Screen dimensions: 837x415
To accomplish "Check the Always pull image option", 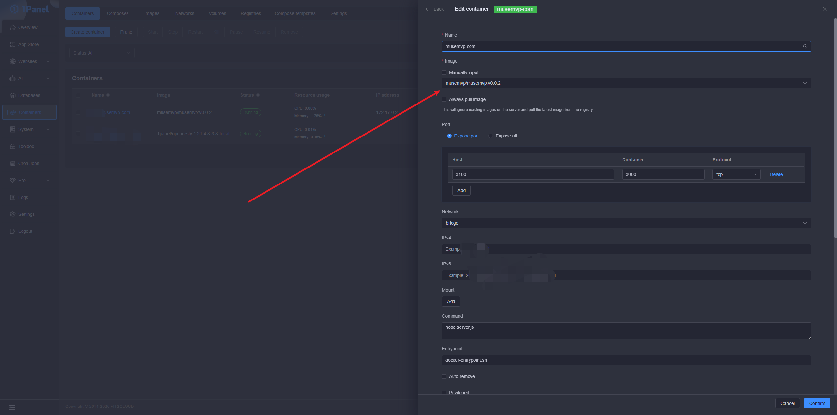I will click(444, 99).
